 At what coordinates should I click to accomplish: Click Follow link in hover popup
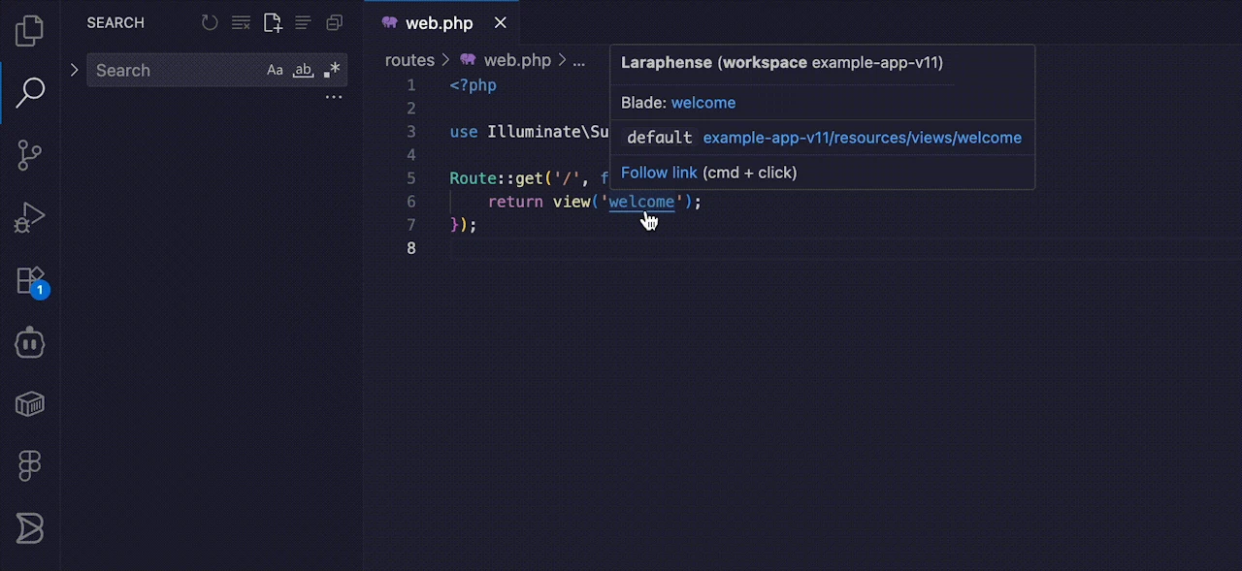[x=659, y=173]
